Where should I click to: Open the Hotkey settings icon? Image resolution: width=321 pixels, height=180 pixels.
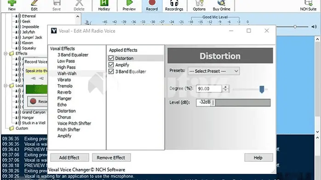[x=104, y=6]
